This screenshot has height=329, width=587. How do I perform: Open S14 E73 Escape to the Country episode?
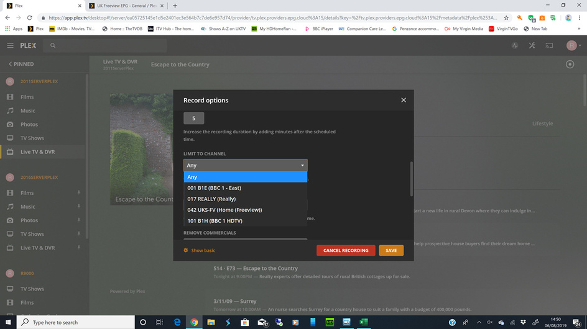256,268
